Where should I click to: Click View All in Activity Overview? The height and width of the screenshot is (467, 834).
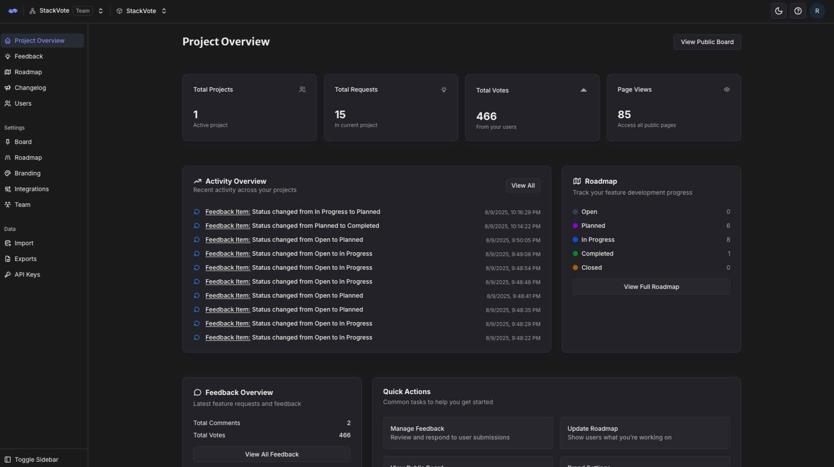pos(523,185)
